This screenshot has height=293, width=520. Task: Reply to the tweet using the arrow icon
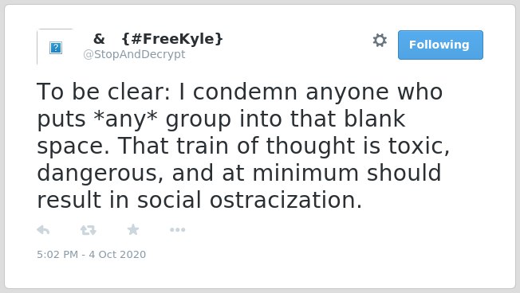tap(43, 230)
